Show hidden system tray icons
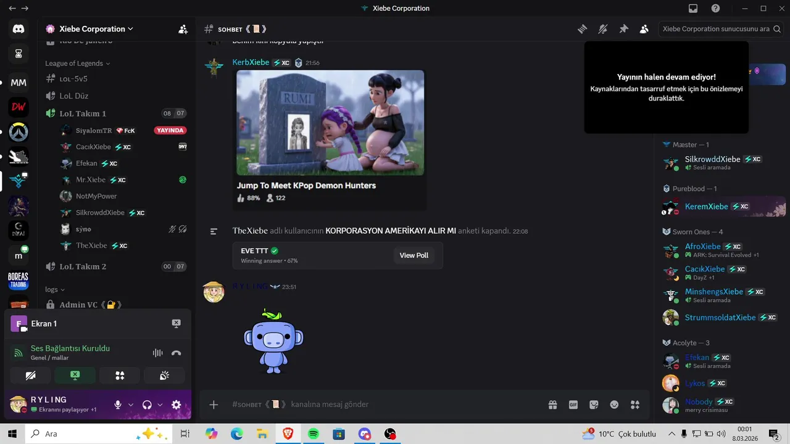790x444 pixels. (x=672, y=434)
